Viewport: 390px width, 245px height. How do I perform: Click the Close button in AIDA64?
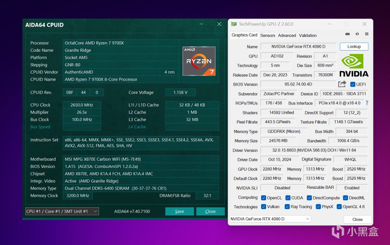[210, 211]
